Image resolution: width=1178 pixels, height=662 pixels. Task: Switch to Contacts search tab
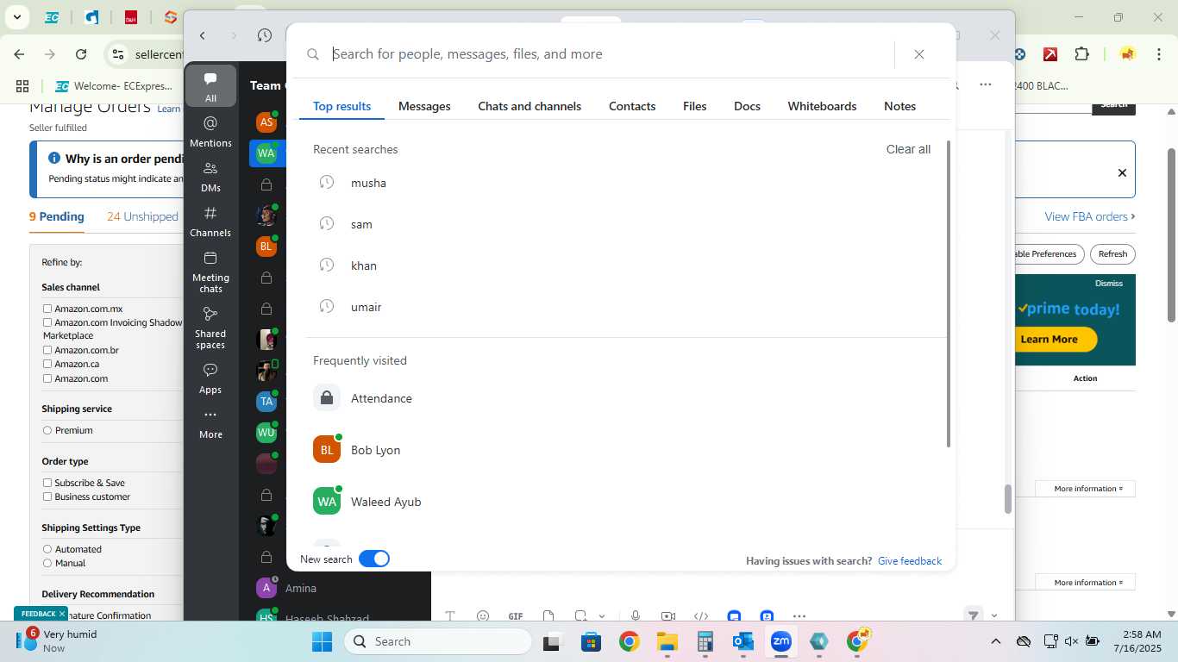632,106
